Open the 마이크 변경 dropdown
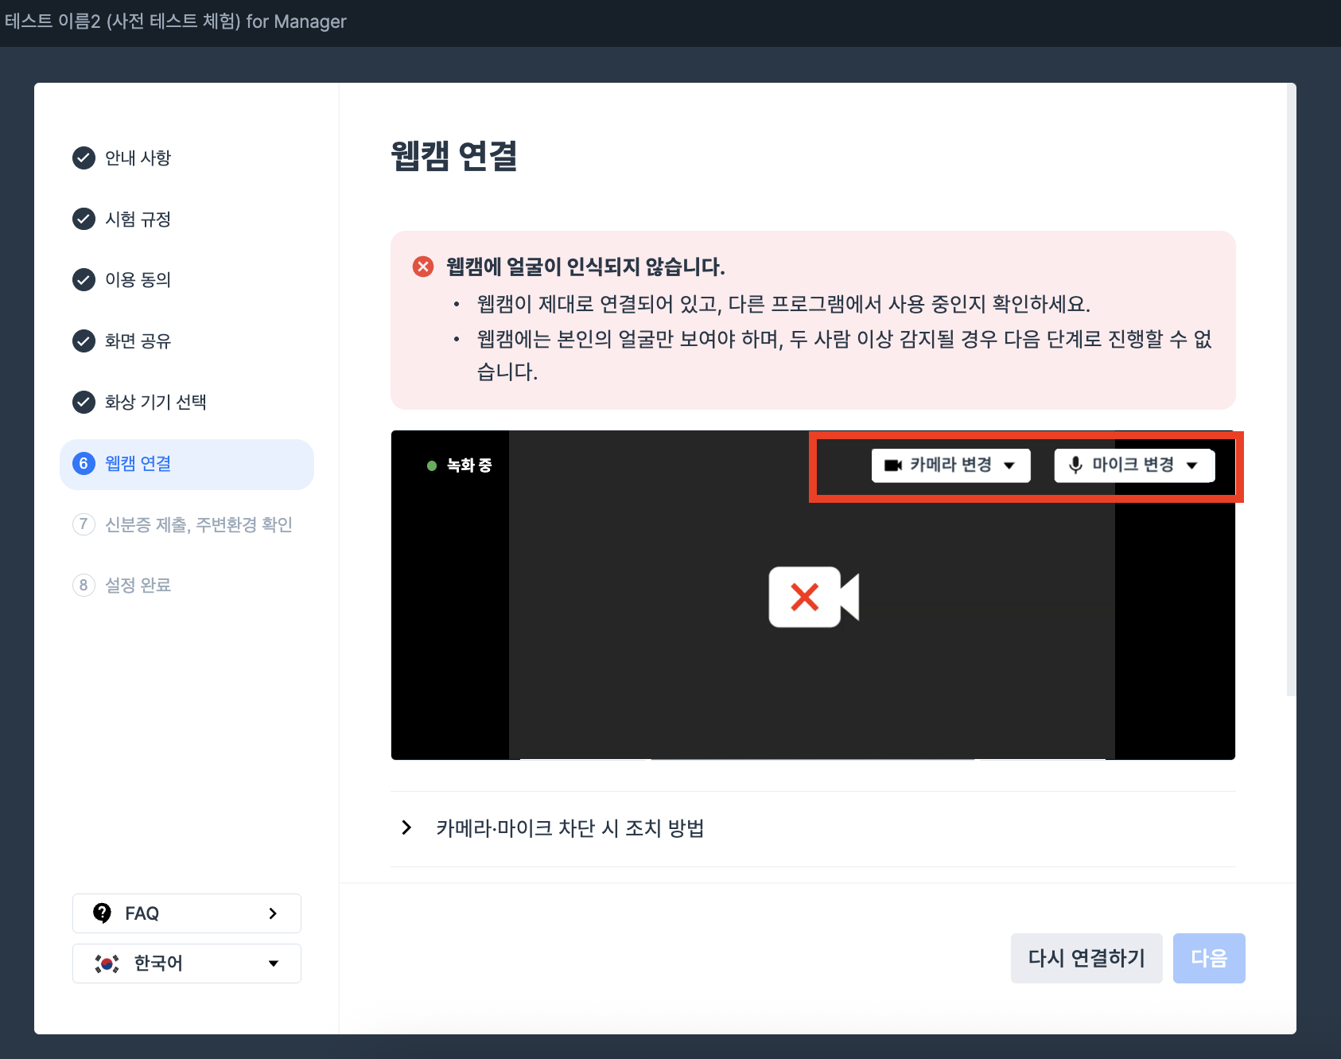Screen dimensions: 1341x1059 pyautogui.click(x=1133, y=465)
